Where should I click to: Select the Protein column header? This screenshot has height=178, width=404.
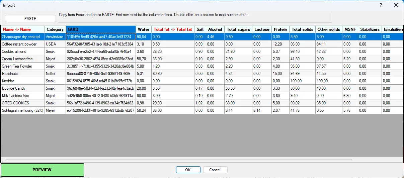280,29
